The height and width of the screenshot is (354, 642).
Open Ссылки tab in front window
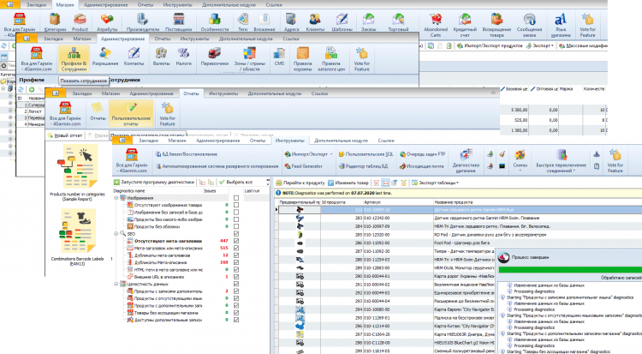pos(386,141)
